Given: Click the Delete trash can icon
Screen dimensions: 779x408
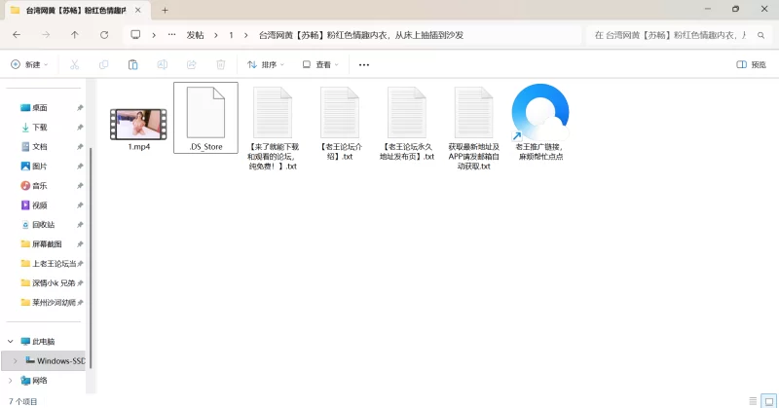Looking at the screenshot, I should click(x=220, y=64).
